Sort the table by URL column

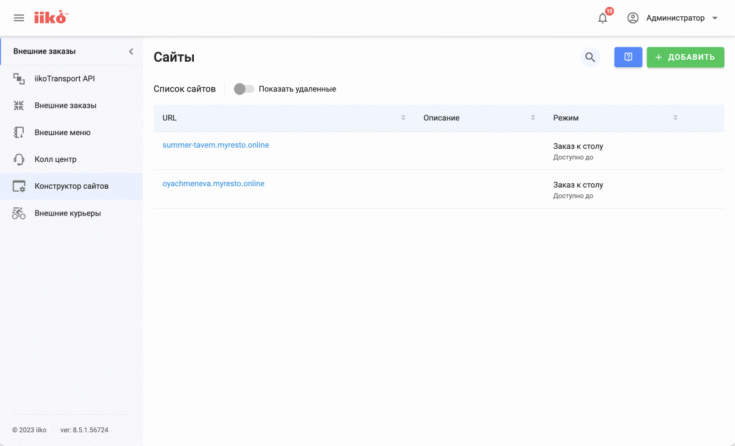pyautogui.click(x=403, y=118)
